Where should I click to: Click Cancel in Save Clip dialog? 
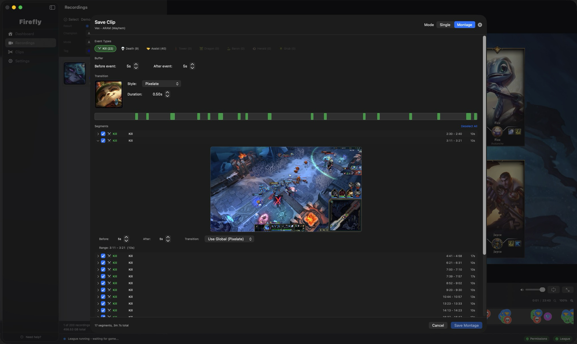tap(438, 325)
